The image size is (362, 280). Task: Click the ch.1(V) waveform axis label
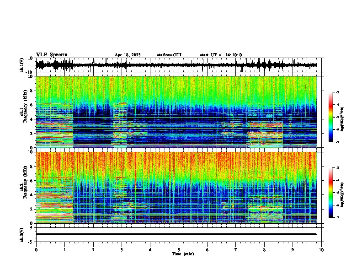pyautogui.click(x=22, y=65)
